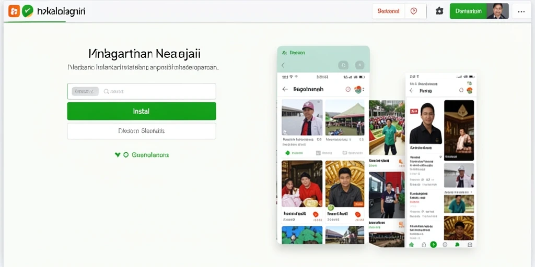Click the green checkmark icon in header
This screenshot has width=535, height=267.
pyautogui.click(x=27, y=11)
